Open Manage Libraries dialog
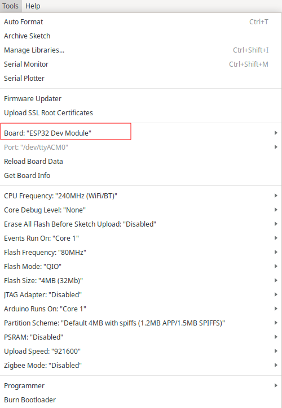Screen dimensions: 282x408 click(x=141, y=50)
